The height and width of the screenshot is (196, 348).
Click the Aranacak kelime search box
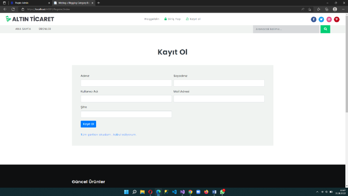click(286, 29)
